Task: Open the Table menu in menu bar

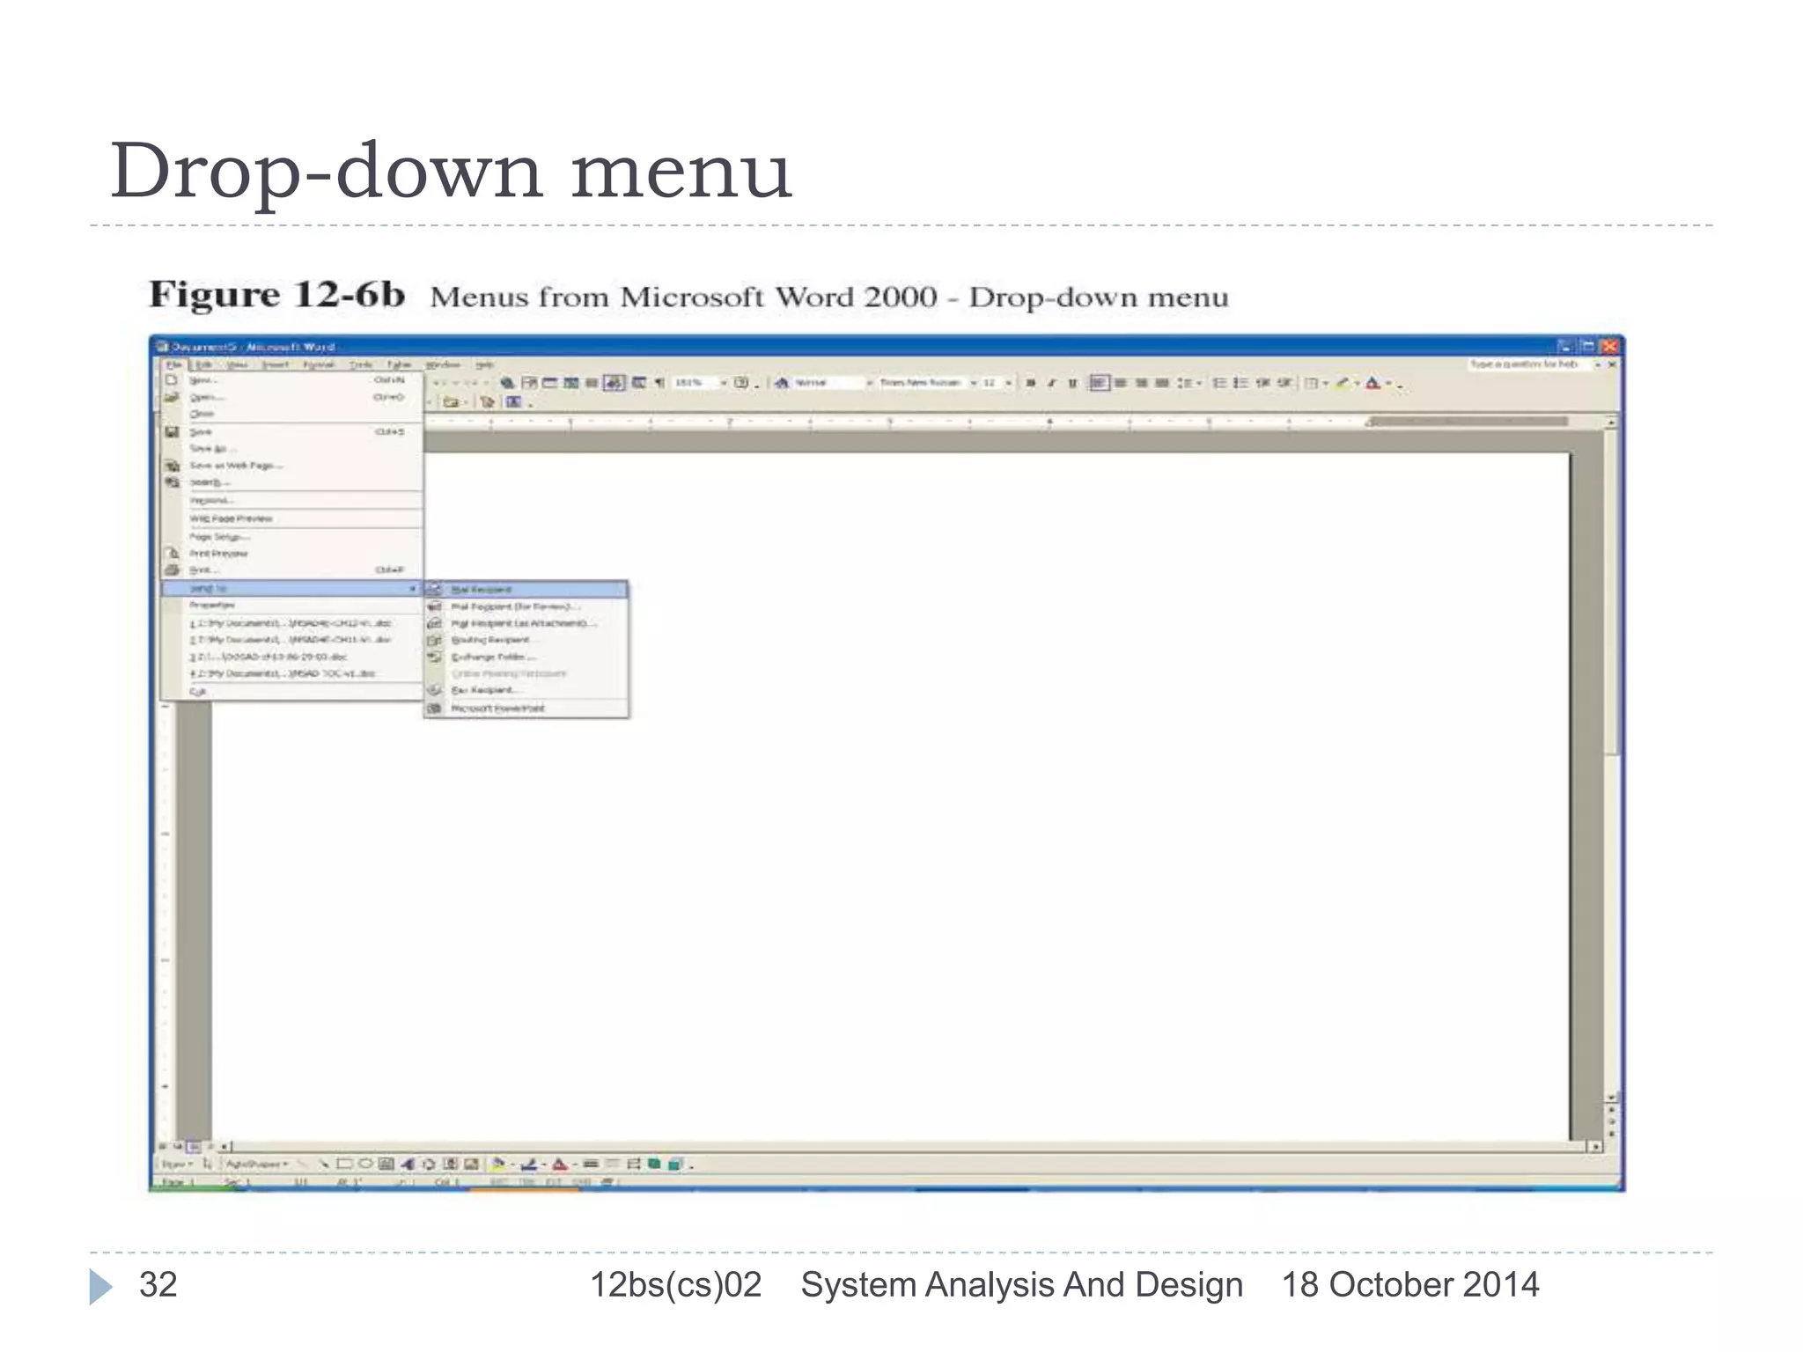Action: [399, 364]
